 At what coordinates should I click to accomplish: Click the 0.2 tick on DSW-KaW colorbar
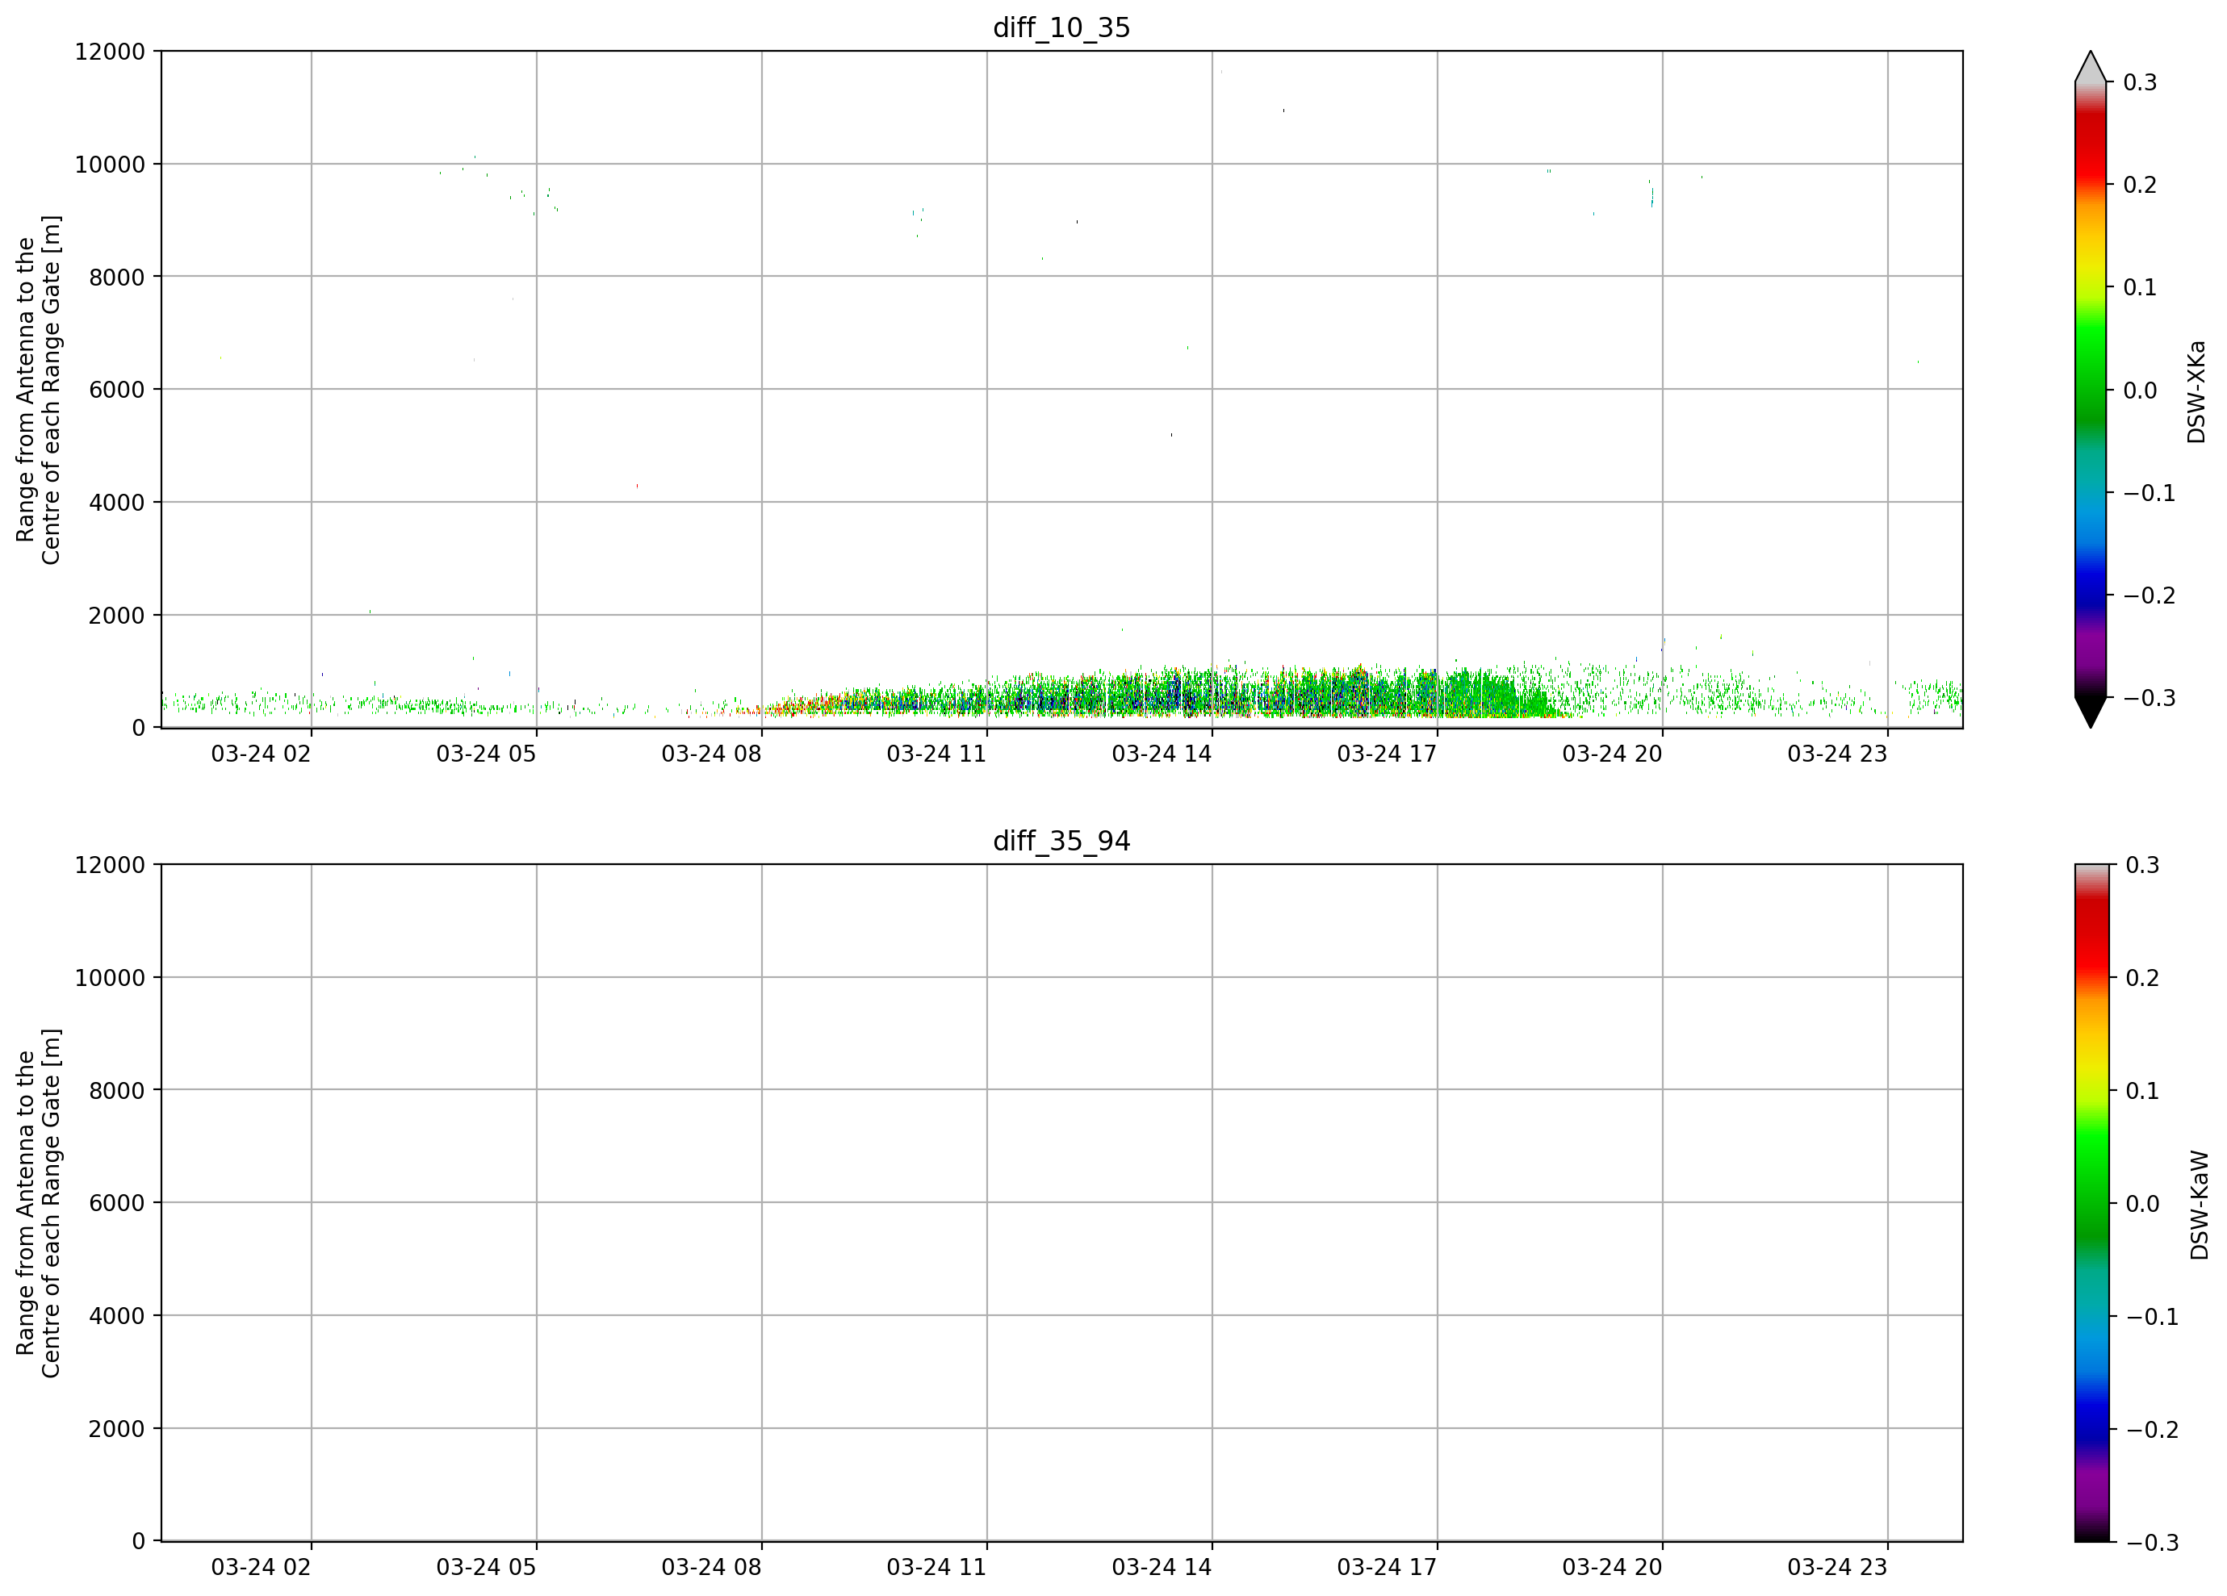(2142, 978)
